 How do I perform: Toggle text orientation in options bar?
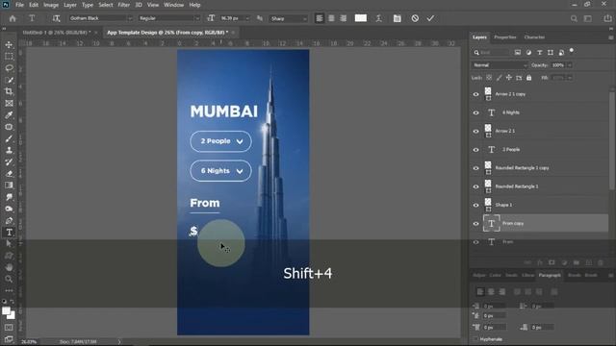click(x=56, y=18)
